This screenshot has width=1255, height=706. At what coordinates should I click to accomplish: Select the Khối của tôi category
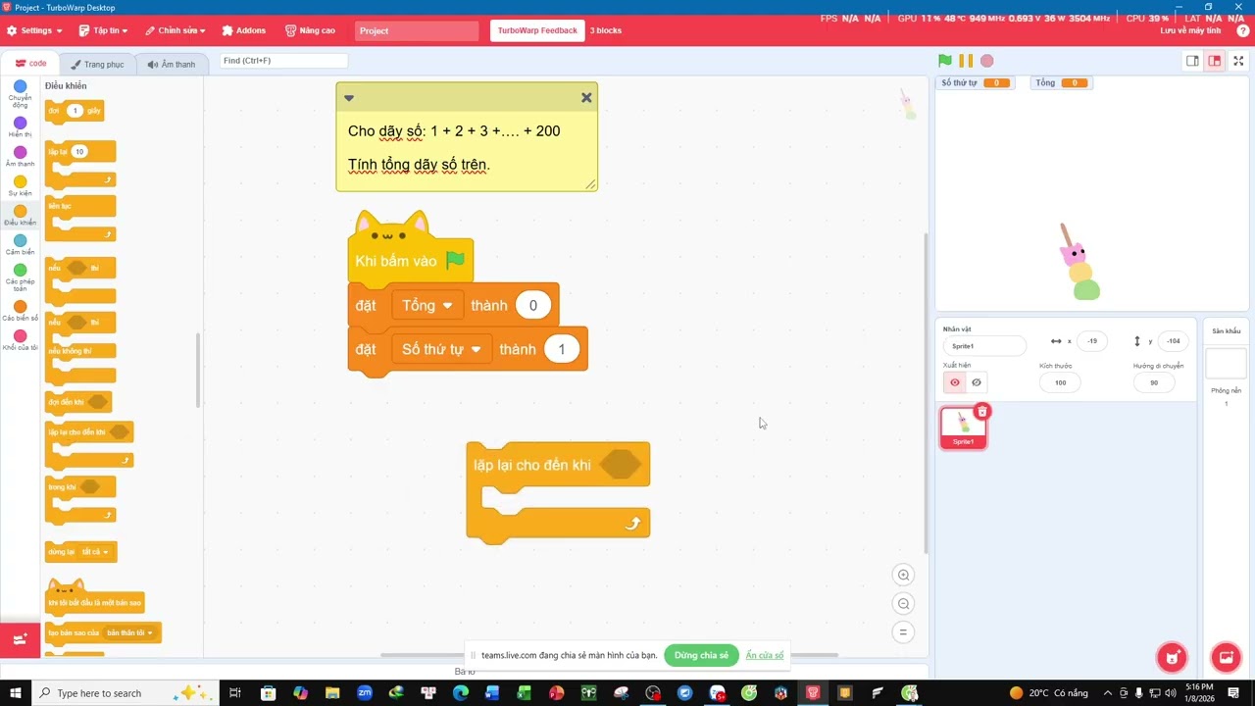click(20, 340)
